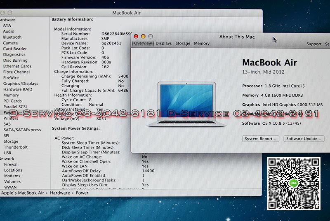Switch to the Storage tab
This screenshot has width=330, height=221.
(x=183, y=43)
